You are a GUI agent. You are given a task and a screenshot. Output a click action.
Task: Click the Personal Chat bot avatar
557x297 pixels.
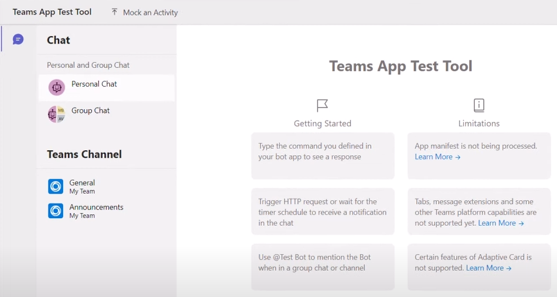point(57,87)
